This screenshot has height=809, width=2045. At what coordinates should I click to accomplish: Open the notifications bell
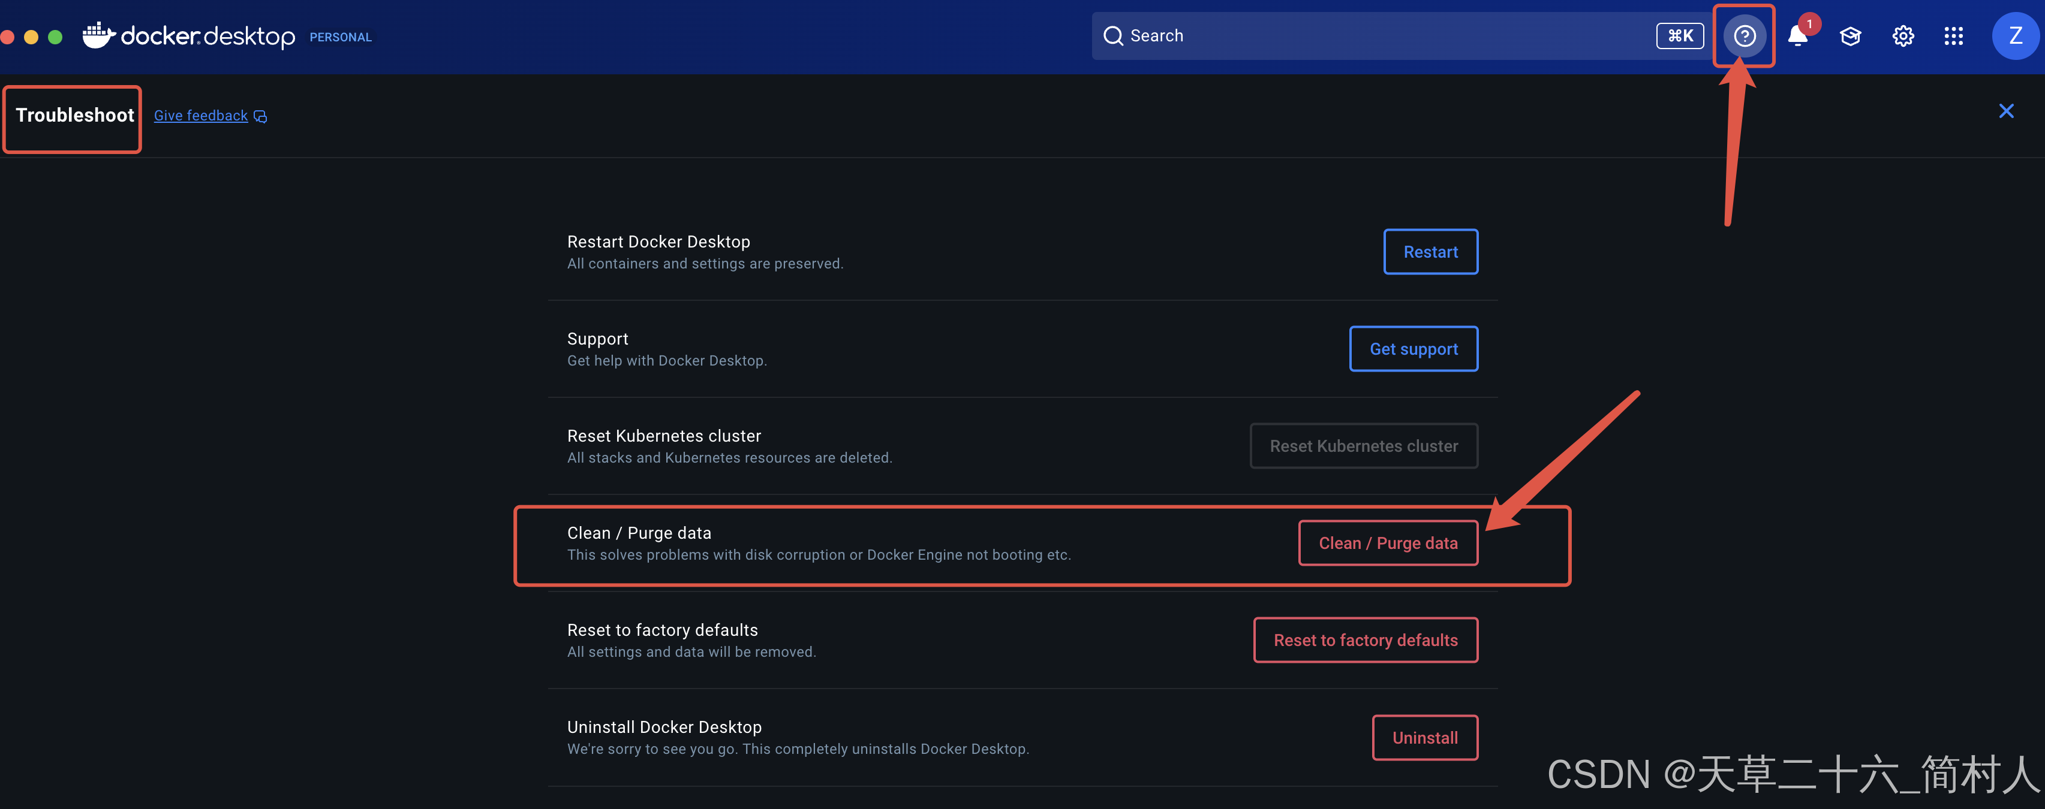1798,37
